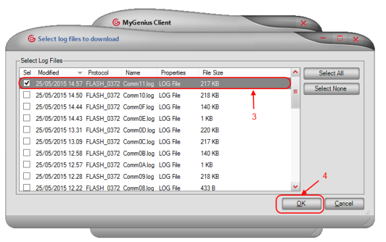Screen dimensions: 386x242
Task: Check the Comm10.log file checkbox
Action: pos(26,95)
